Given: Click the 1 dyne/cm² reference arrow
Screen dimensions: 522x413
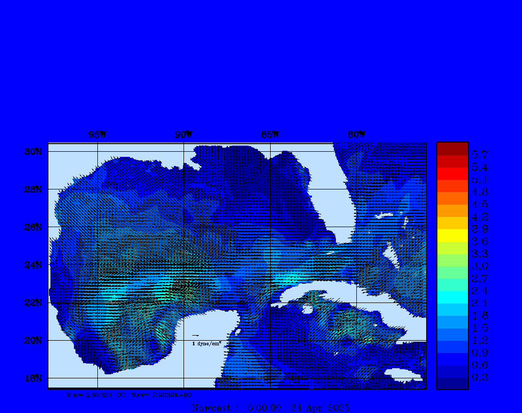Looking at the screenshot, I should (196, 335).
